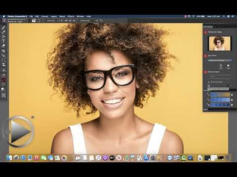The width and height of the screenshot is (237, 177).
Task: Open the paper texture selector at toolbox bottom
Action: pos(3,95)
